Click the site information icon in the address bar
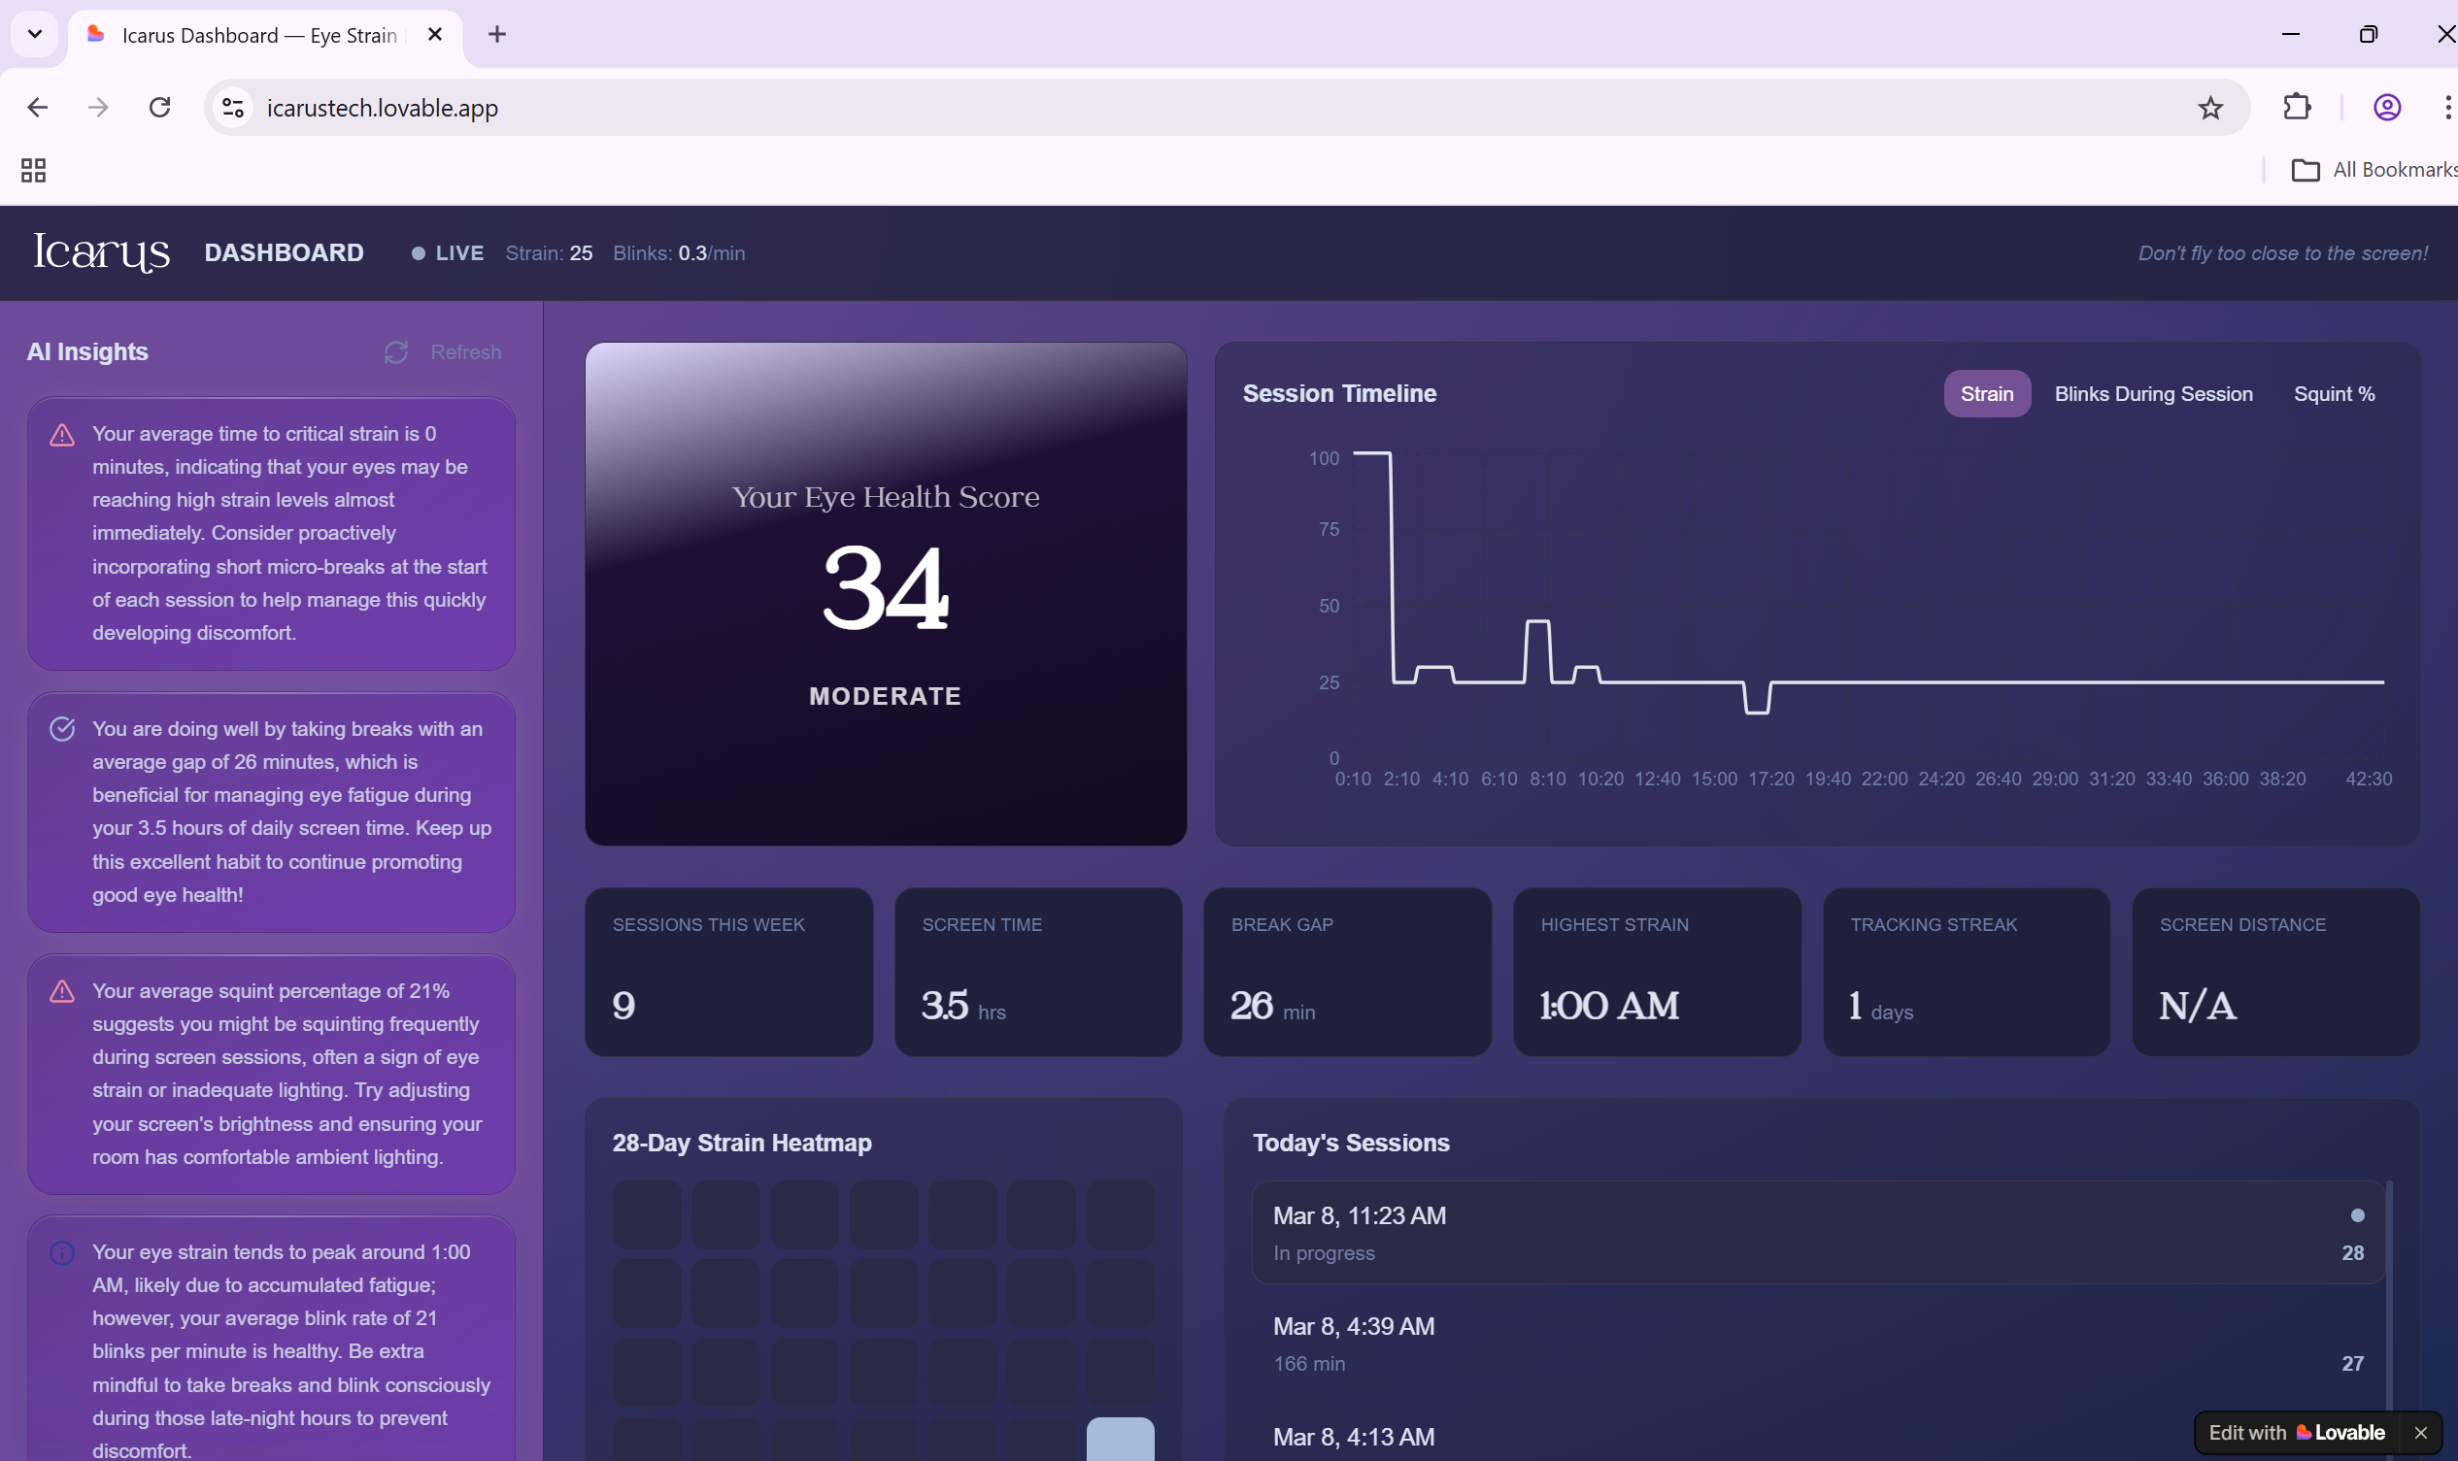Image resolution: width=2458 pixels, height=1461 pixels. [233, 108]
